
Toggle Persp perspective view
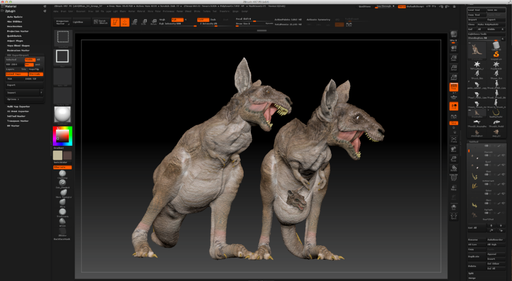coord(454,87)
